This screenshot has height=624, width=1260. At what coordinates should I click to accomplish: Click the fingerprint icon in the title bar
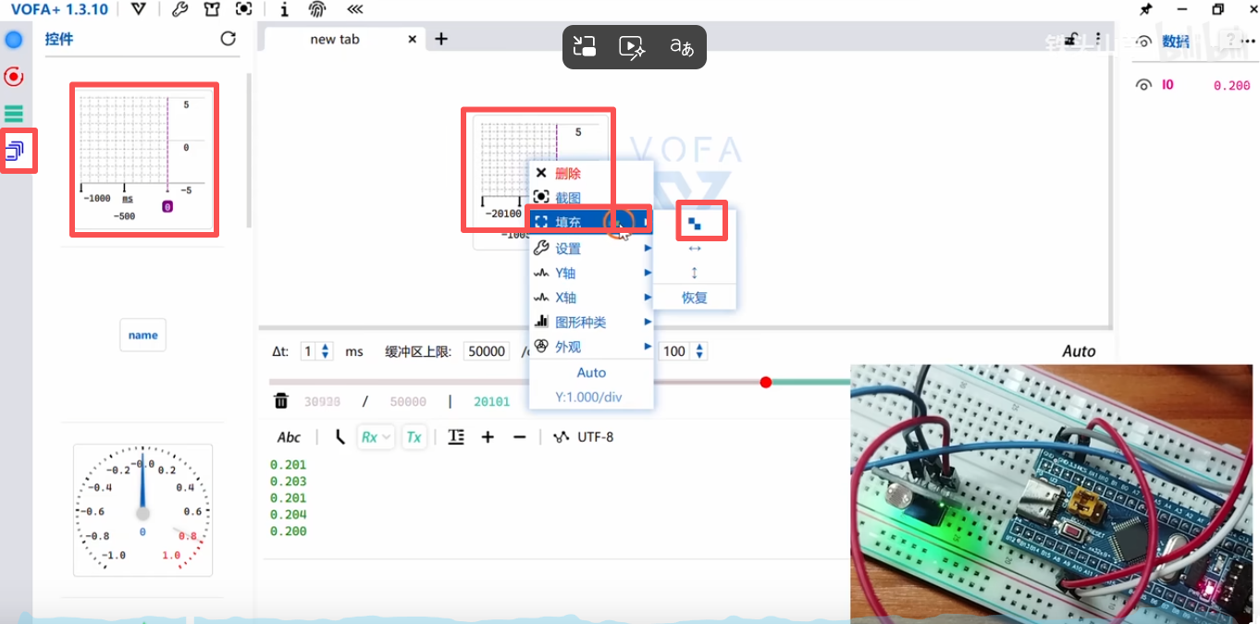click(317, 9)
